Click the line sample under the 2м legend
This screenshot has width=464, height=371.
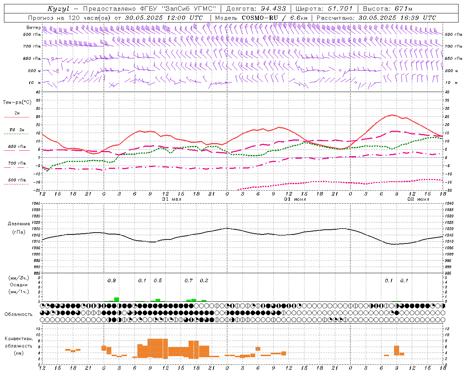(x=17, y=117)
